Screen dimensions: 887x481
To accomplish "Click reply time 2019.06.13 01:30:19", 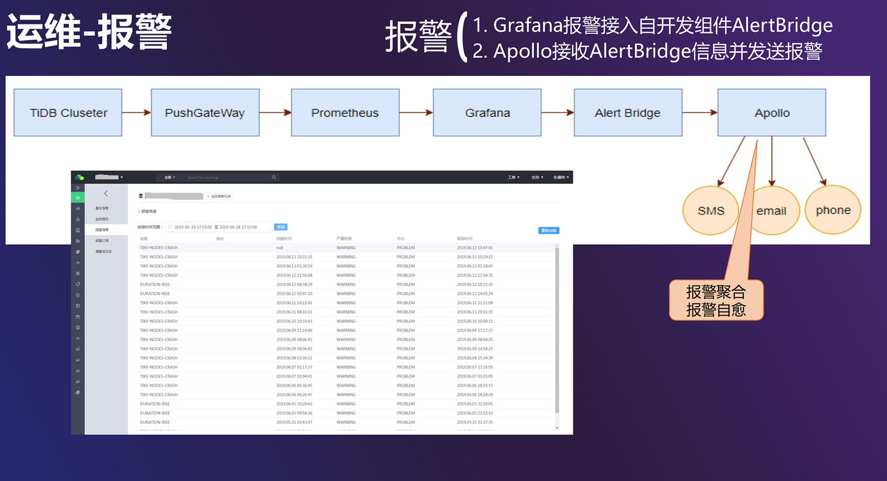I will click(294, 266).
